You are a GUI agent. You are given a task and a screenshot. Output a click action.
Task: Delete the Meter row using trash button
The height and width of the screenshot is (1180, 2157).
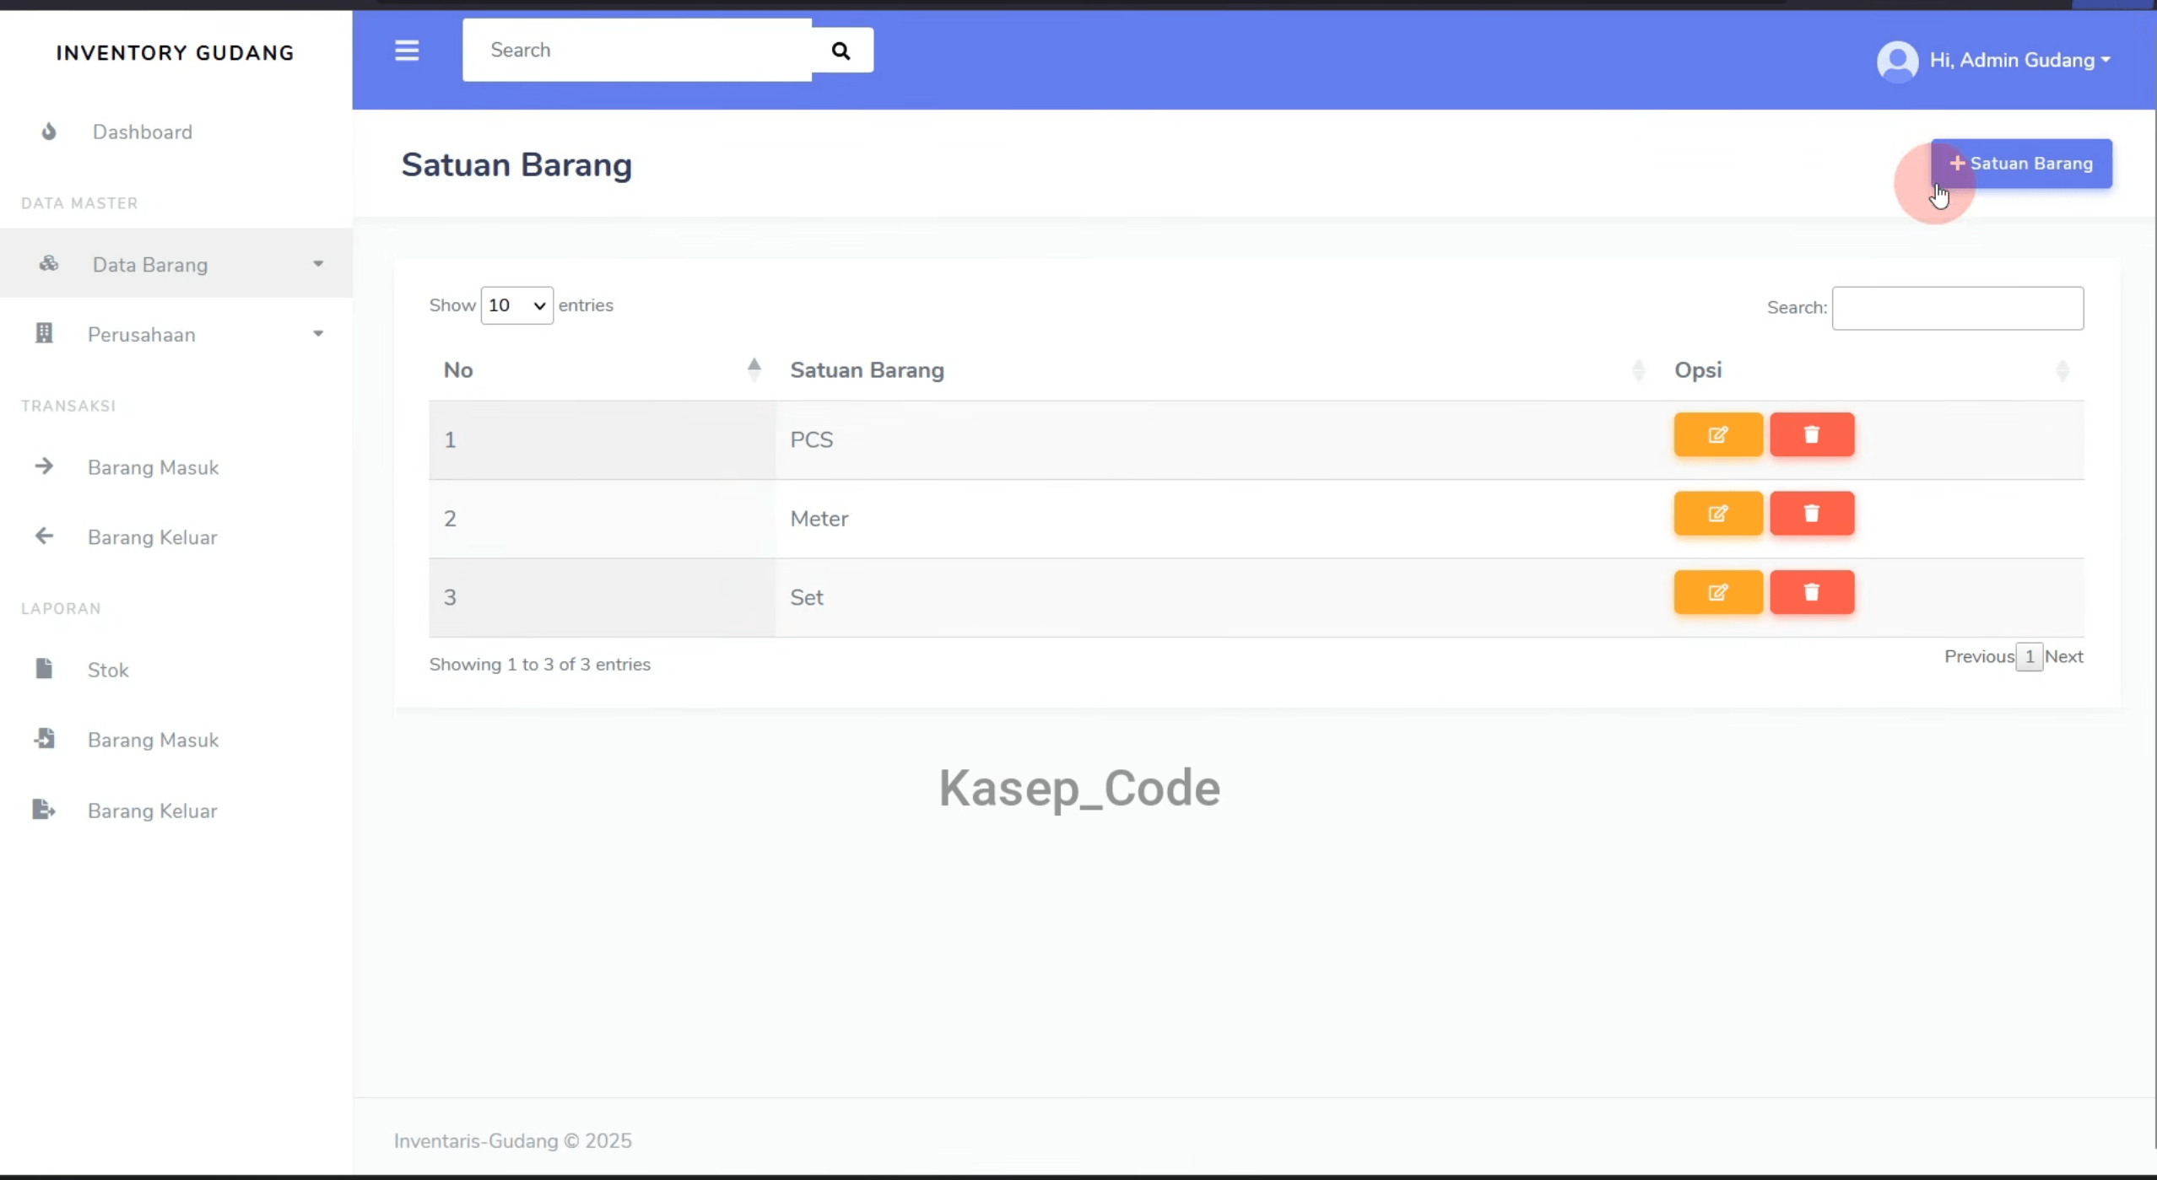pos(1812,514)
